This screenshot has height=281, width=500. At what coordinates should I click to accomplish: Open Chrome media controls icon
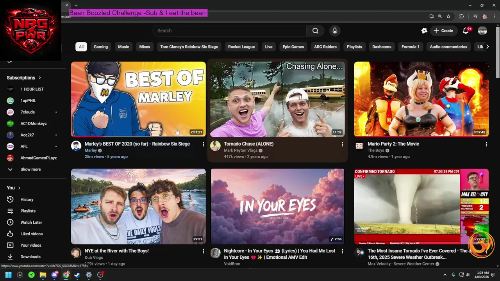coord(475,16)
